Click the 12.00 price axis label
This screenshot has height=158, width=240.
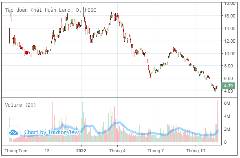click(x=229, y=41)
